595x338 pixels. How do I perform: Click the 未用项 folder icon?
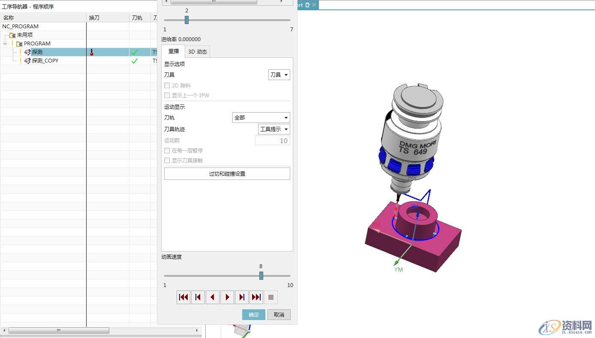pos(12,35)
